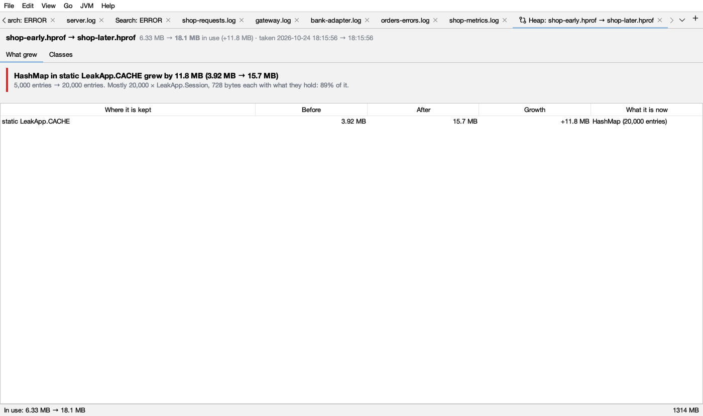Switch to the gateway.log tab

coord(273,20)
